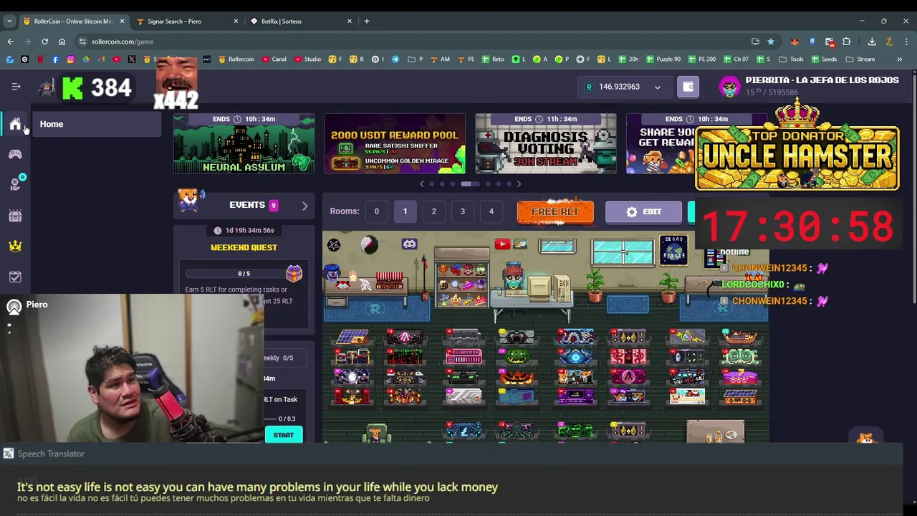917x516 pixels.
Task: Open the Studio bookmark
Action: pos(307,59)
